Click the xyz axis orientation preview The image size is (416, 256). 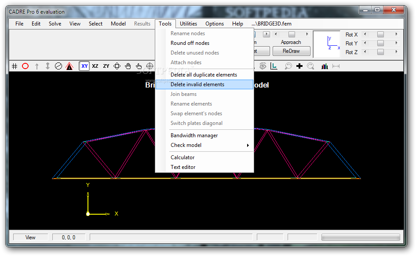coord(327,44)
